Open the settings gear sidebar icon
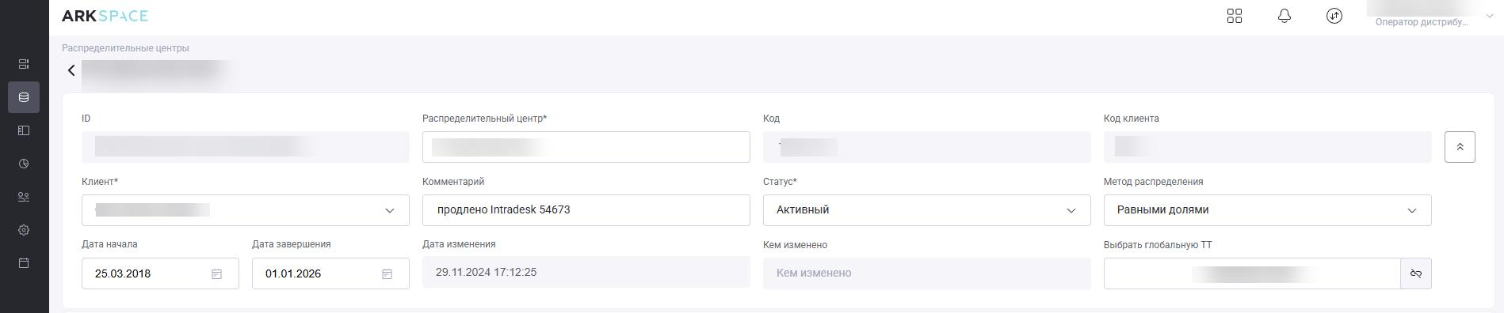This screenshot has height=313, width=1504. pos(24,230)
